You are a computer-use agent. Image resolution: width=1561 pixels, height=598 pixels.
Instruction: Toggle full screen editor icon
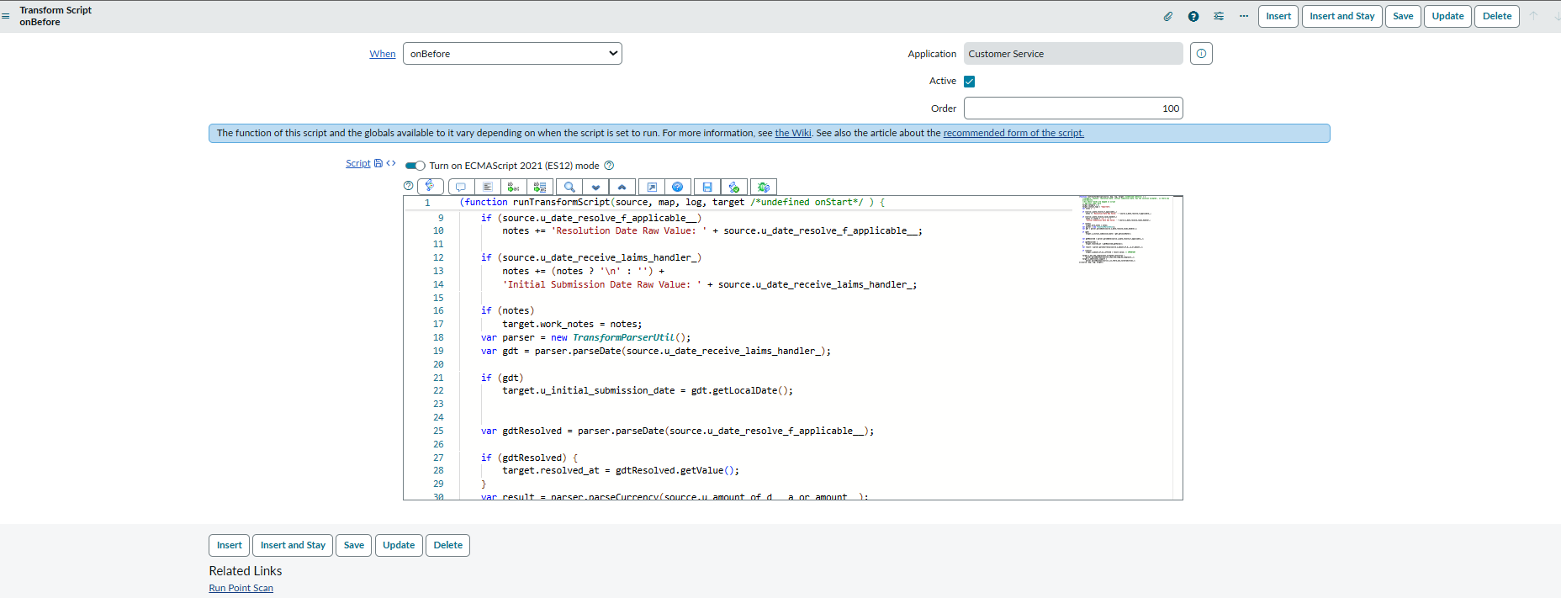point(652,187)
